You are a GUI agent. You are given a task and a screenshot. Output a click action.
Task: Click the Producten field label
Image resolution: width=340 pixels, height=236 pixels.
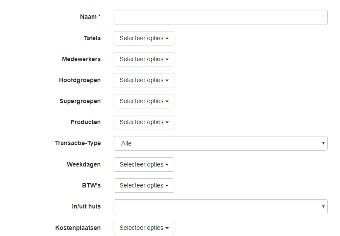(85, 122)
